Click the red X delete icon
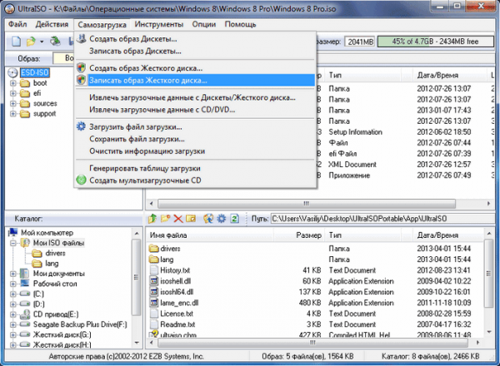 point(178,219)
